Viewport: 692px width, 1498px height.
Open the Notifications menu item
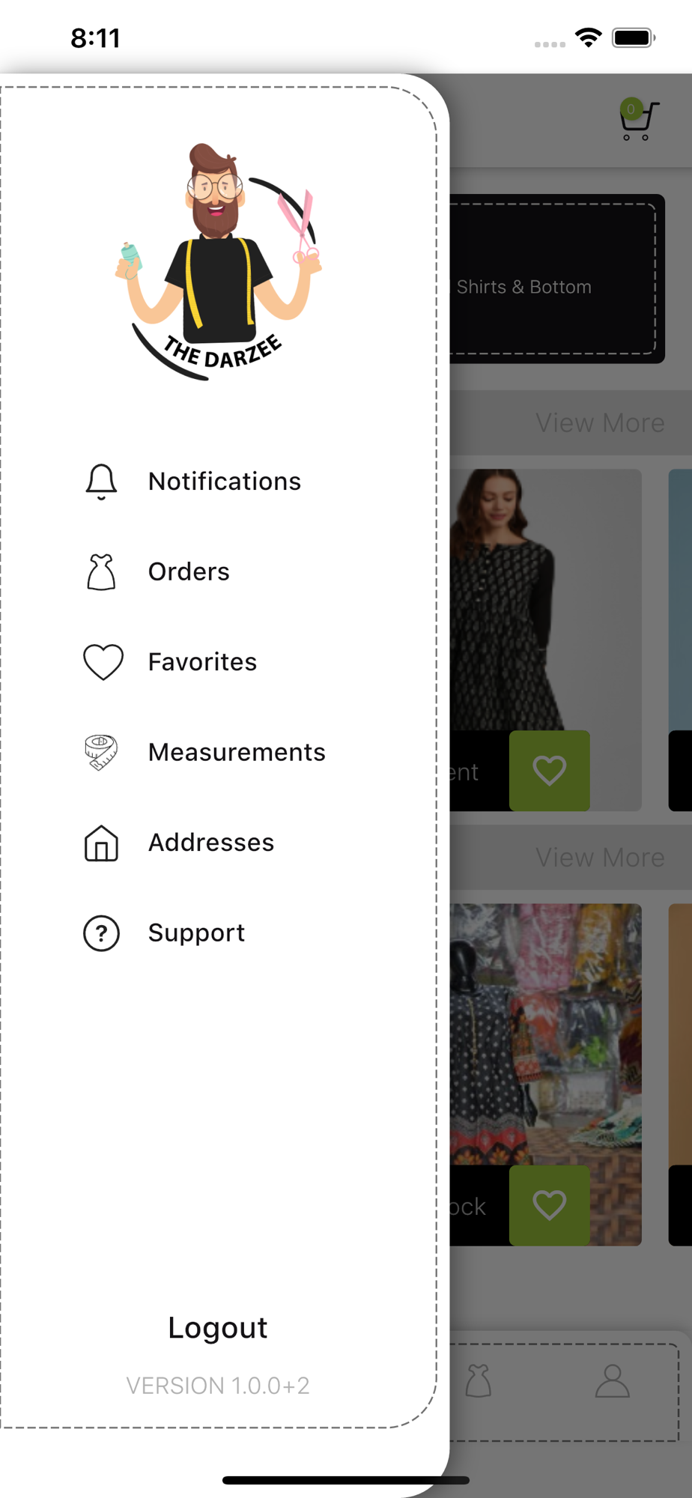point(224,482)
